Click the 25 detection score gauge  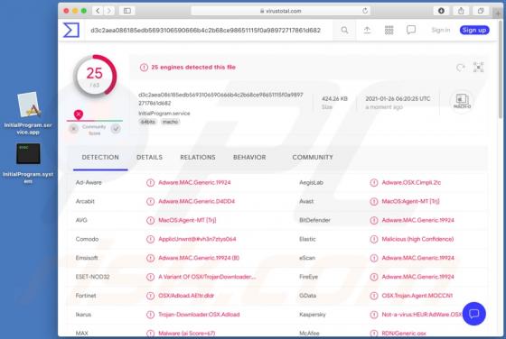click(95, 77)
